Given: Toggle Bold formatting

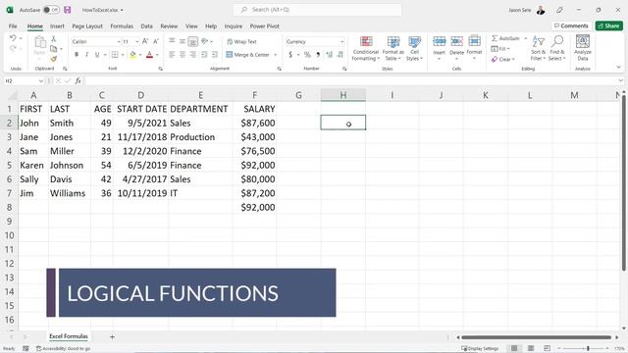Looking at the screenshot, I should tap(77, 55).
